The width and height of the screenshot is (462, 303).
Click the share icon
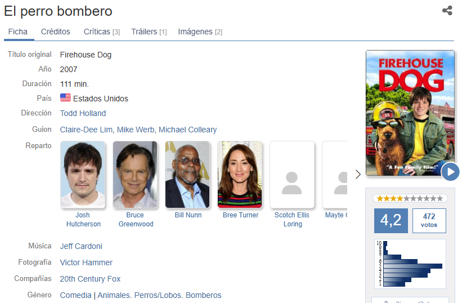tap(447, 10)
